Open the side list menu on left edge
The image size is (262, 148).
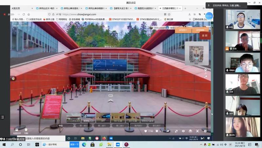click(2, 117)
